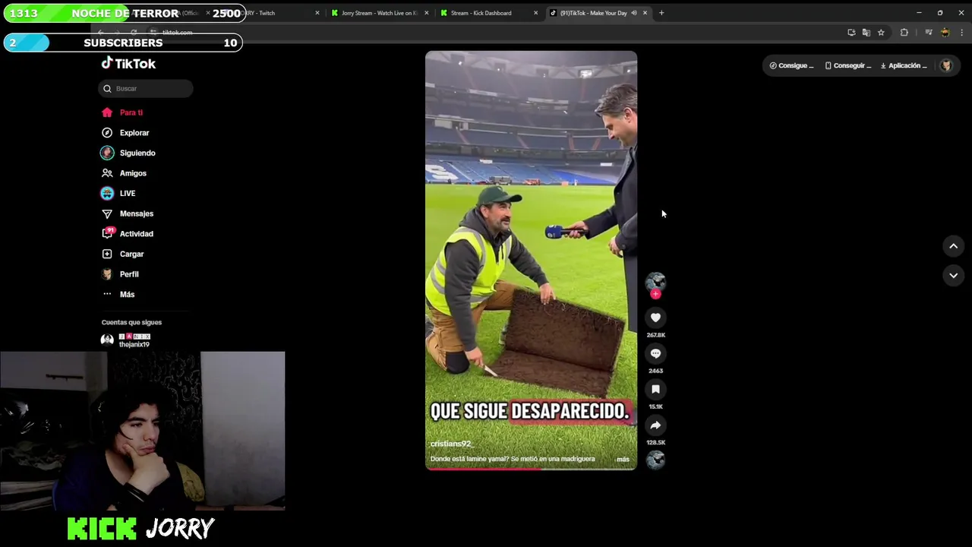The width and height of the screenshot is (972, 547).
Task: Close the Kick Dashboard tab
Action: click(x=535, y=13)
